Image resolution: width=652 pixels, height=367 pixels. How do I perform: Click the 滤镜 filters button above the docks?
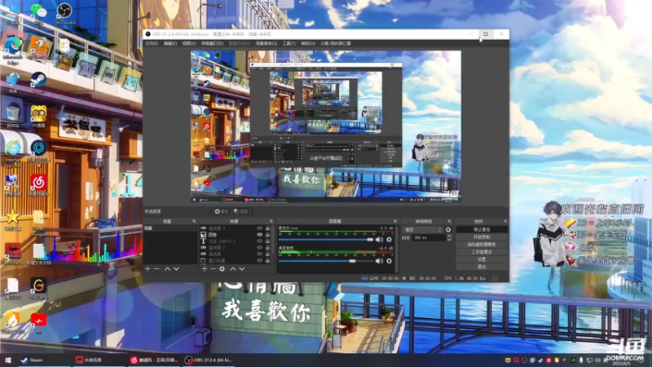(240, 211)
